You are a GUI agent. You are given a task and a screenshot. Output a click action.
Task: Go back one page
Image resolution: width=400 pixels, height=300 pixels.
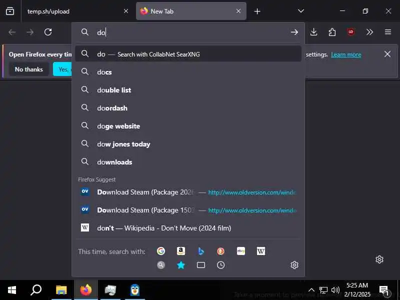12,32
